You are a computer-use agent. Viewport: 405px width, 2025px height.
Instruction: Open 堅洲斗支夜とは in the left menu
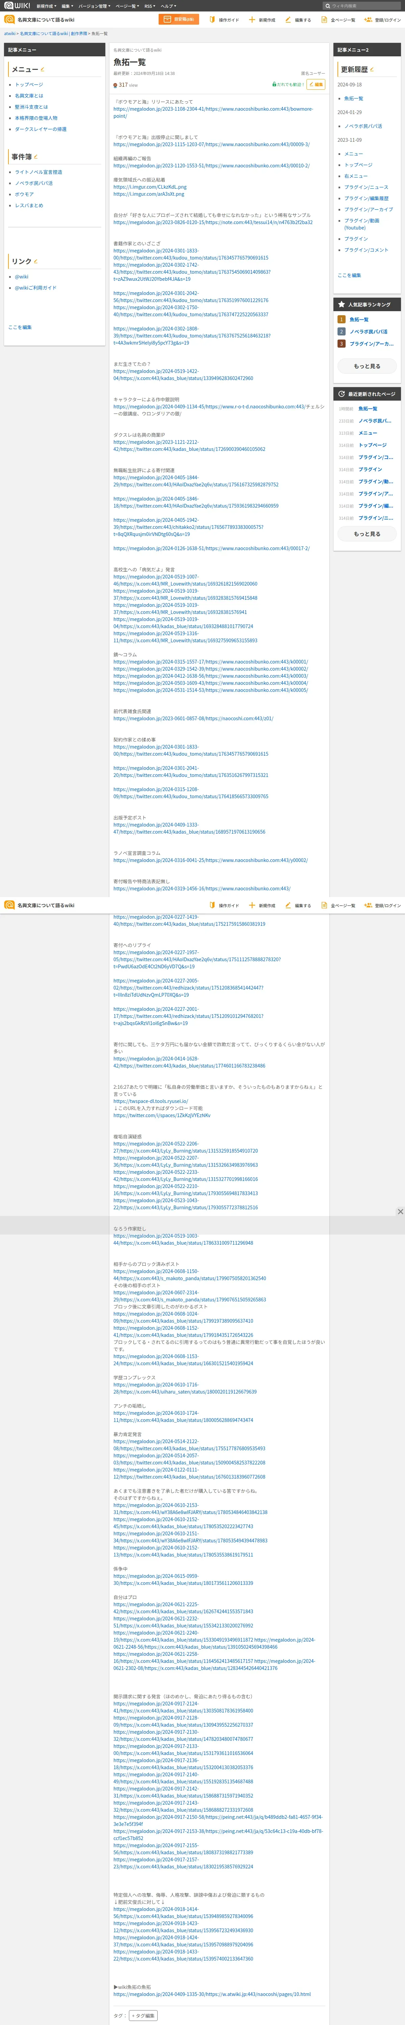tap(31, 107)
